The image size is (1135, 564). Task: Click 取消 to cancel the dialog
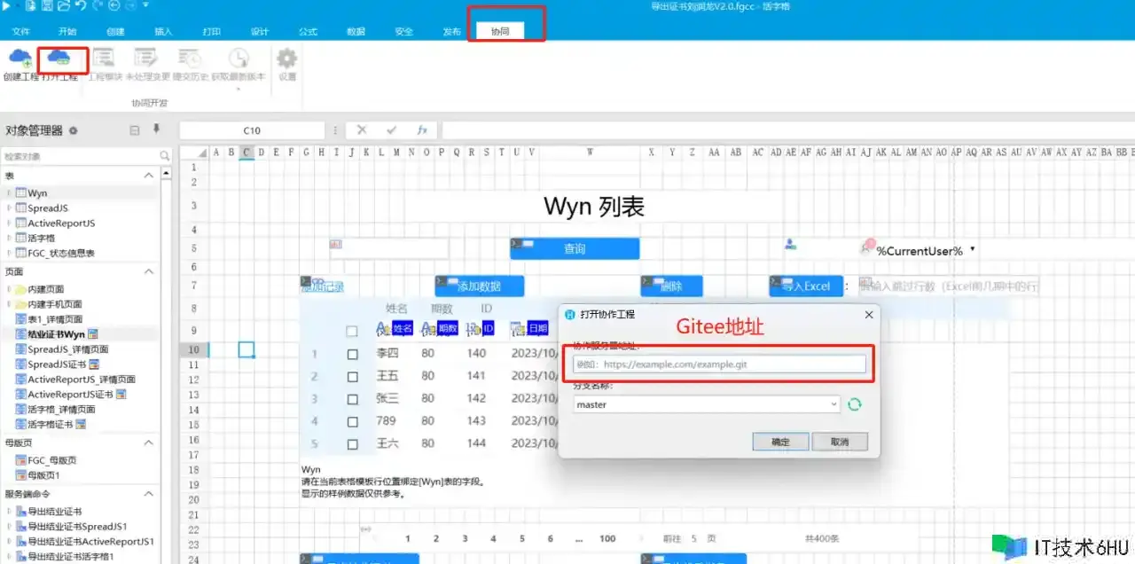839,442
